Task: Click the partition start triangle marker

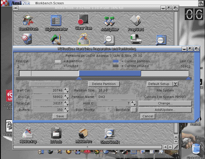Action: click(x=79, y=78)
